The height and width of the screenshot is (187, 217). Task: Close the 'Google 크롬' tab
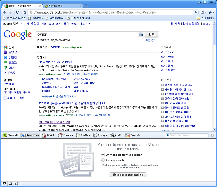[80, 6]
